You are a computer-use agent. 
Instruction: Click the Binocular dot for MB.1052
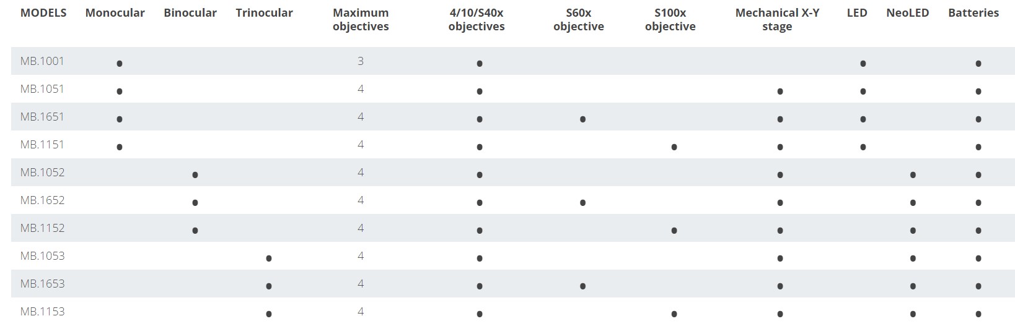[195, 175]
